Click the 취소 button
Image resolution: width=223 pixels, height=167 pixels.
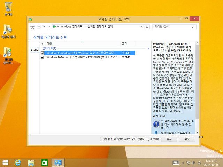187,139
